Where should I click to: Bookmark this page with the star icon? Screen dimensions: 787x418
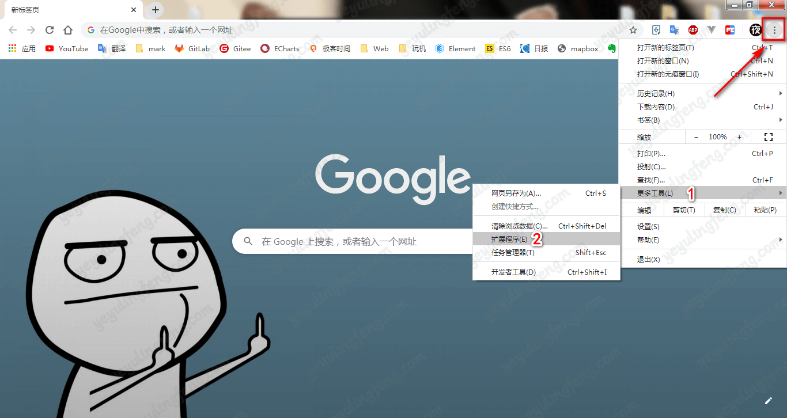(633, 30)
